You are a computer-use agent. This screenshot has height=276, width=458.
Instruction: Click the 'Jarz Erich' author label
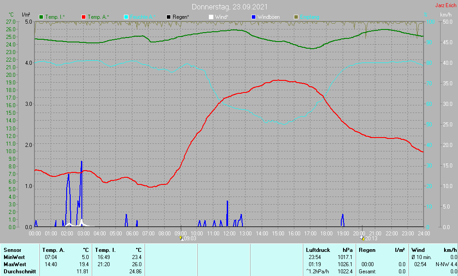point(446,5)
